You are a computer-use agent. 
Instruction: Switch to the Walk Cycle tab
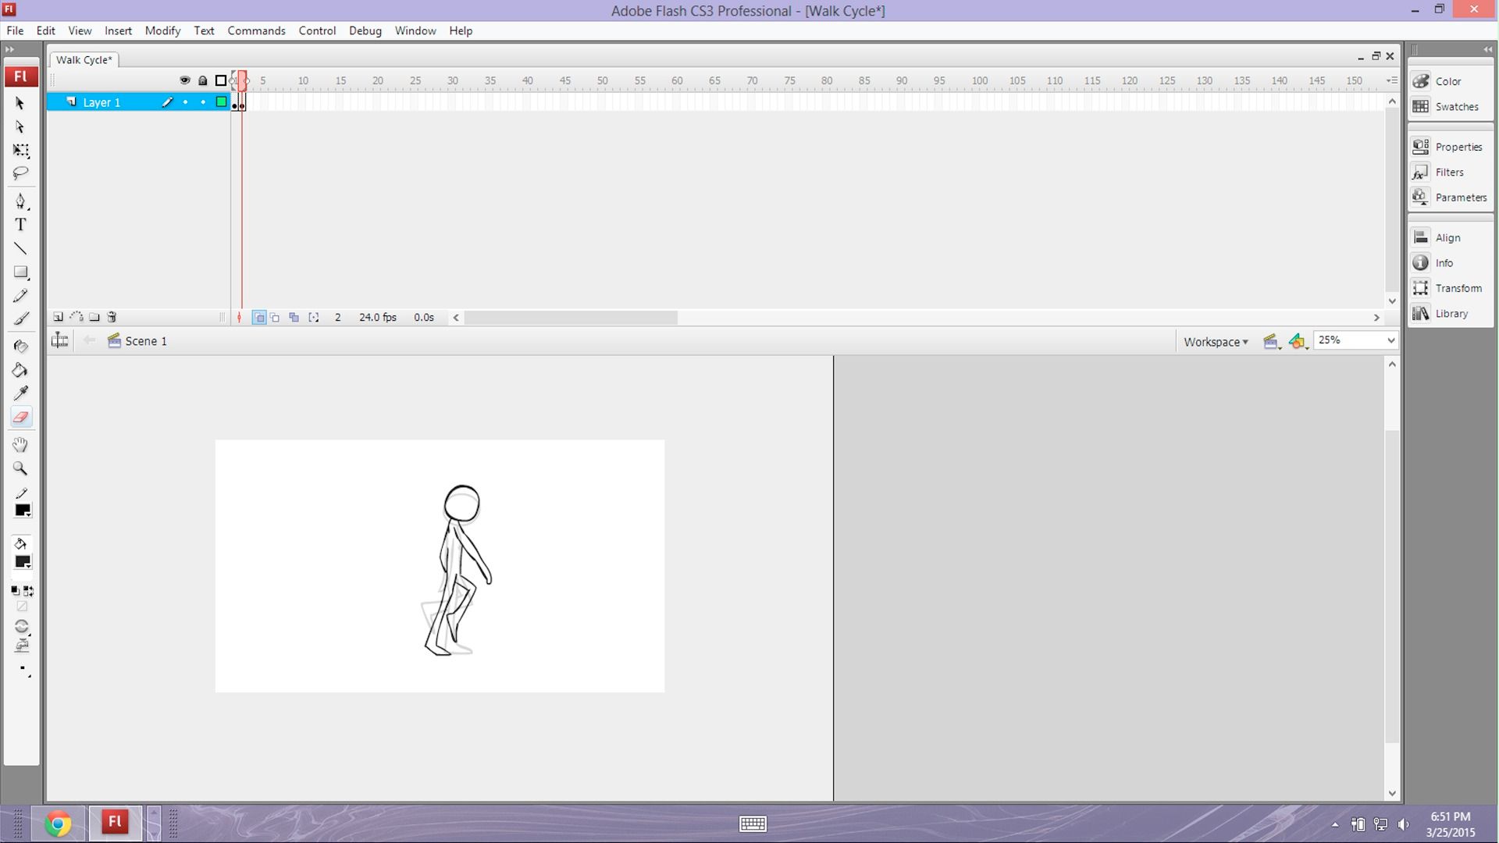[83, 59]
